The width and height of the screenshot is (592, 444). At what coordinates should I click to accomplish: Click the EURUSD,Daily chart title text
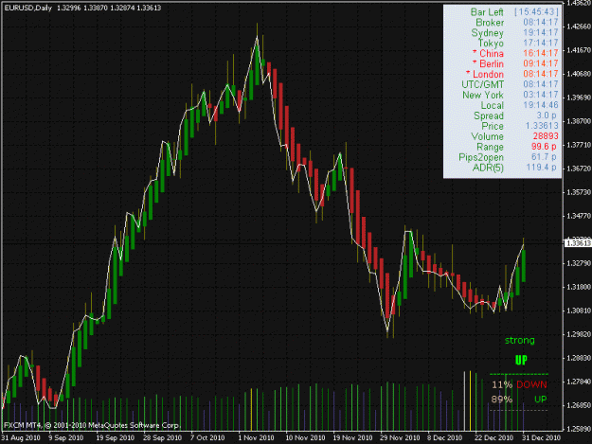coord(28,8)
